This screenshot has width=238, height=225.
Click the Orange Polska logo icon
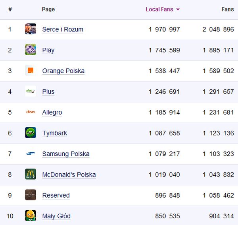click(31, 71)
